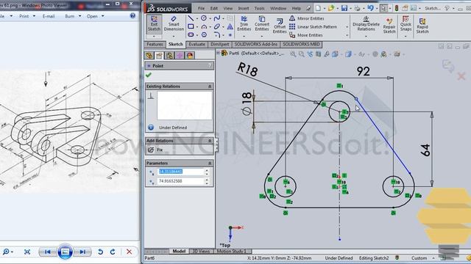Switch to the SOLIDWORKS Add-Ins tab

255,44
